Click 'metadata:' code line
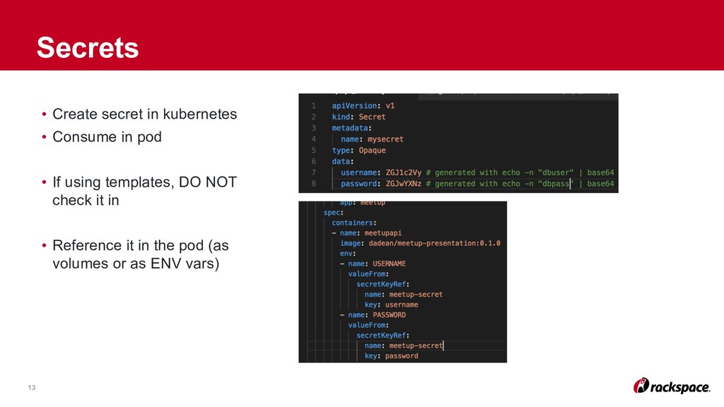 point(351,128)
